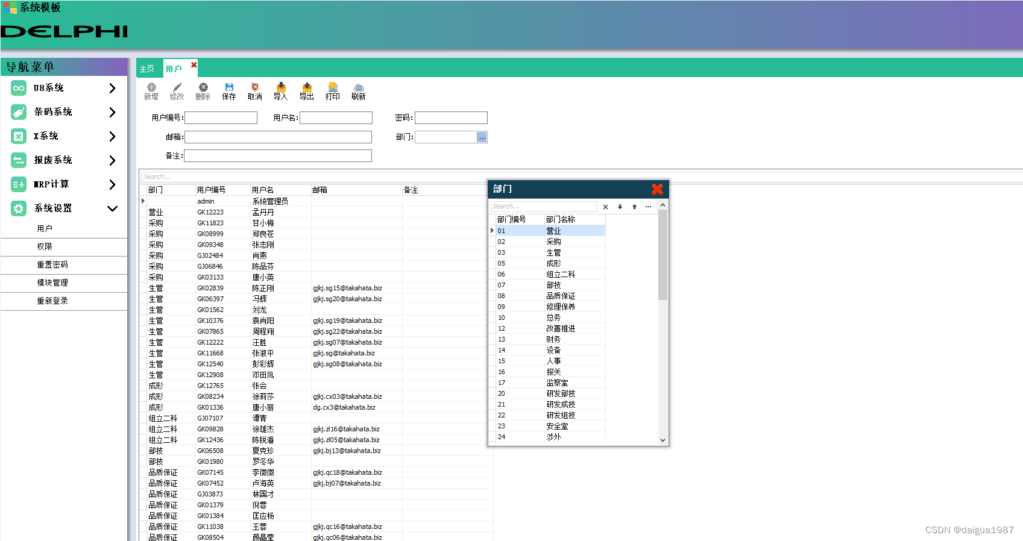Click the 保存 (save) disk icon

[229, 87]
